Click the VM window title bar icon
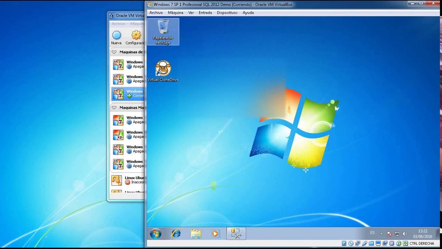442x249 pixels. point(149,4)
